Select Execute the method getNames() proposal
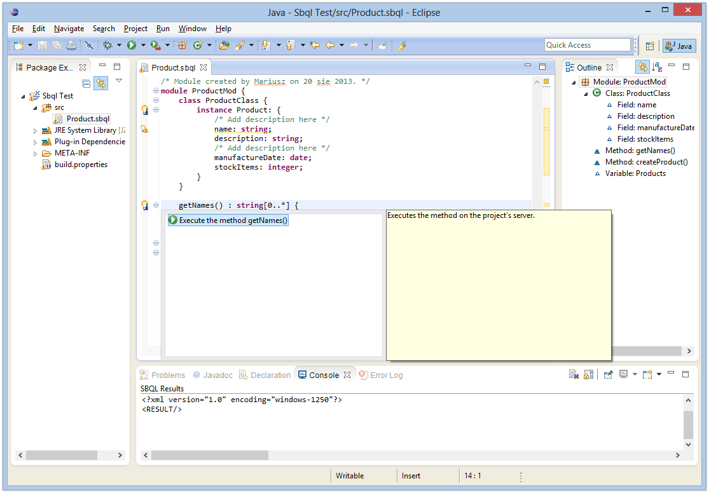 (x=228, y=220)
